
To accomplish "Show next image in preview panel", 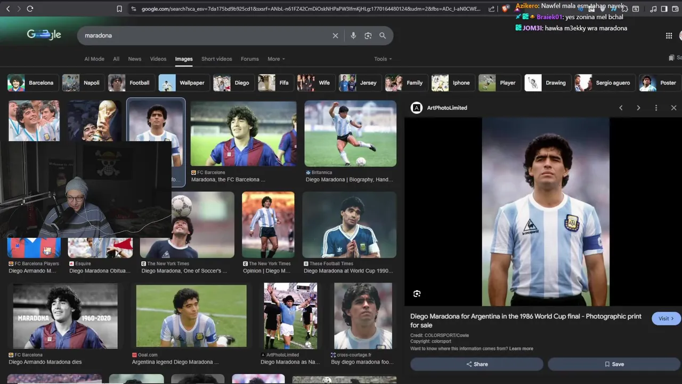I will pyautogui.click(x=638, y=108).
